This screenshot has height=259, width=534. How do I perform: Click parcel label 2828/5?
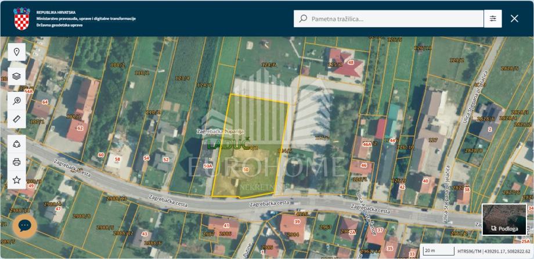click(510, 68)
